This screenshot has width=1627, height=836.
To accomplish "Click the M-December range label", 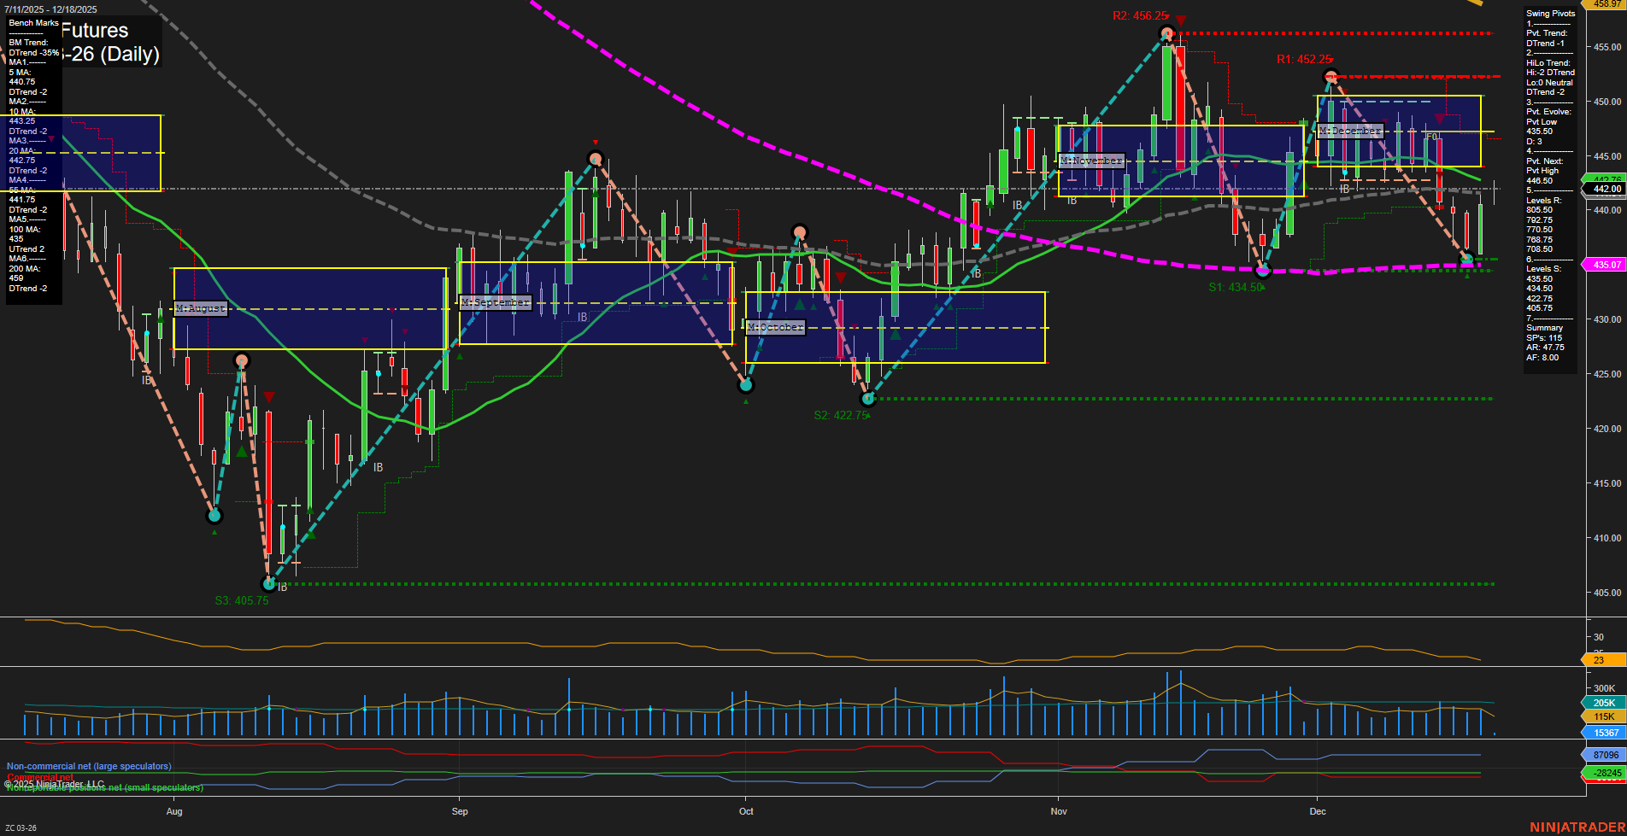I will [1352, 132].
